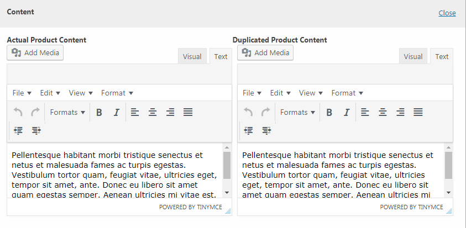Switch Actual Product Content to Visual tab
This screenshot has height=228, width=466.
[192, 56]
